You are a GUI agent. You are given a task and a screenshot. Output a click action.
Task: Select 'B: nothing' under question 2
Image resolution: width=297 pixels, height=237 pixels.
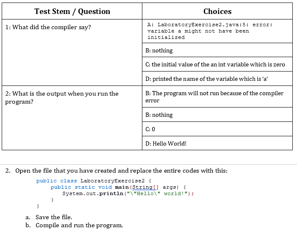(x=217, y=115)
